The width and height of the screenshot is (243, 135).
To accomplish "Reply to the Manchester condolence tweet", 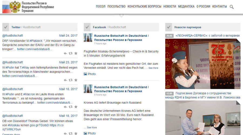I will pos(65,80).
